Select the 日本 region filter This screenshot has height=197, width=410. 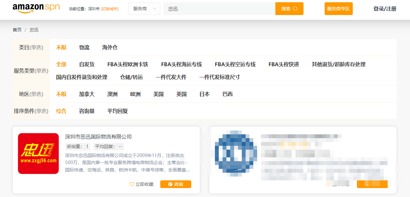pos(204,94)
